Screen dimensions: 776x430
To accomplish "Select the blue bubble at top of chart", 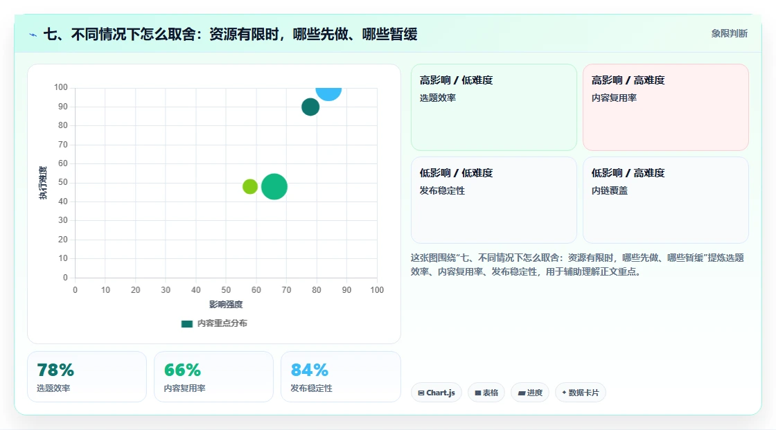I will click(x=328, y=93).
